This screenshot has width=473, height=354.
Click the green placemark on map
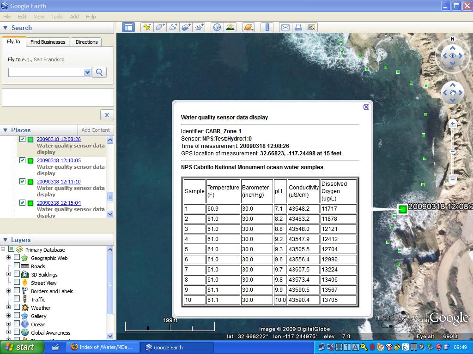[402, 209]
